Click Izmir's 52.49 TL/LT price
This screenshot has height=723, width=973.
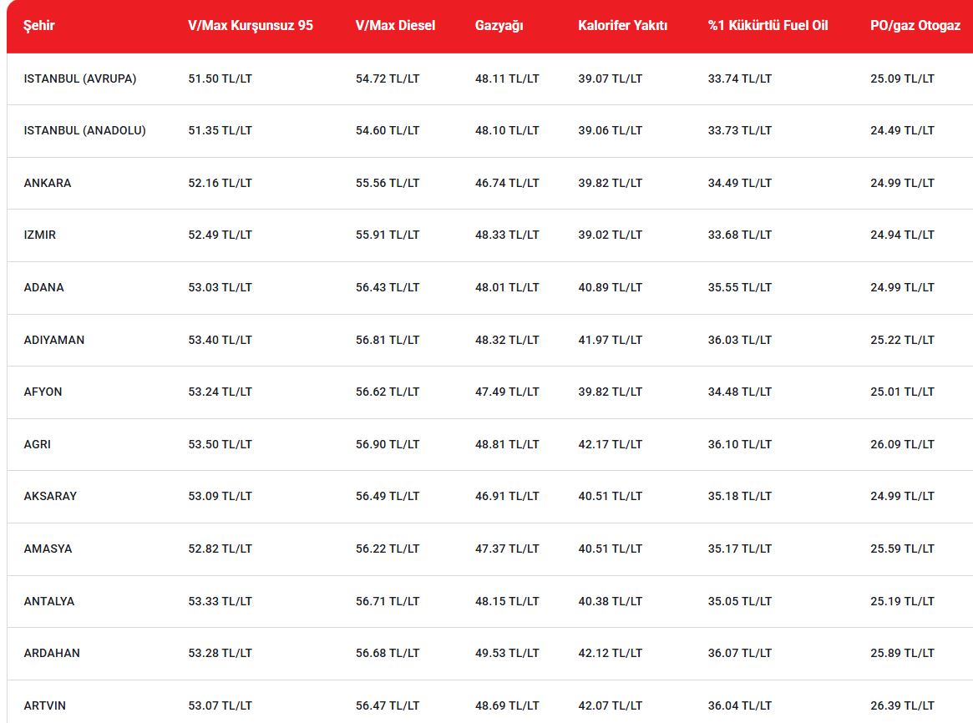tap(220, 235)
